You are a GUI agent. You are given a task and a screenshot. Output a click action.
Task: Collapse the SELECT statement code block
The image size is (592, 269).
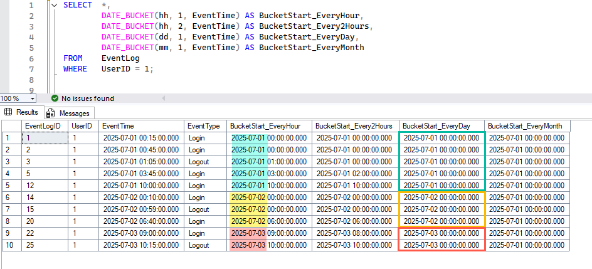click(55, 5)
